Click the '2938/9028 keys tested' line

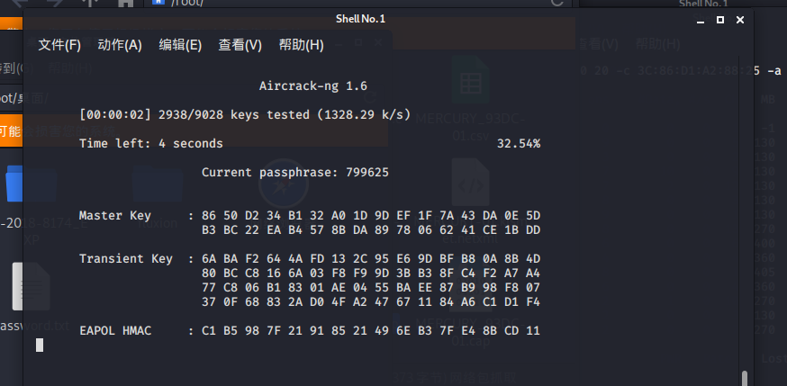click(245, 115)
